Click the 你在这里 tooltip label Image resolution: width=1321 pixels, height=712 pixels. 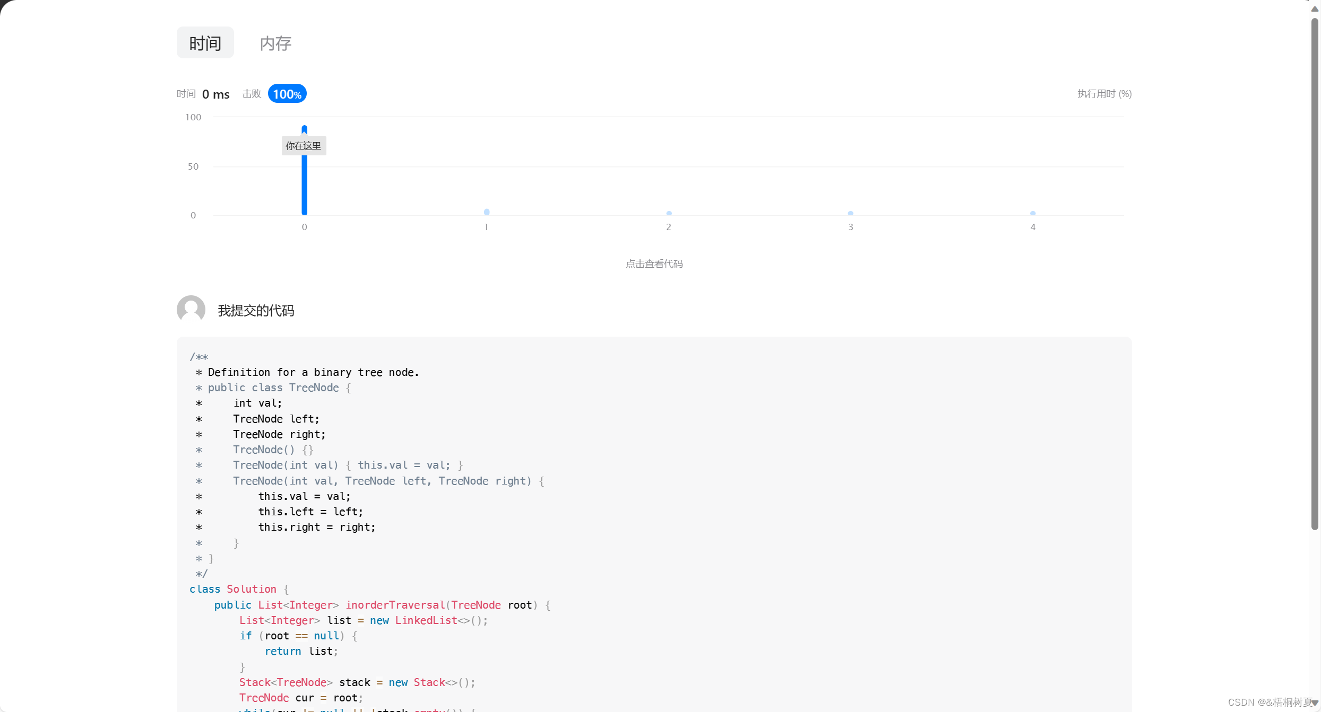(304, 146)
